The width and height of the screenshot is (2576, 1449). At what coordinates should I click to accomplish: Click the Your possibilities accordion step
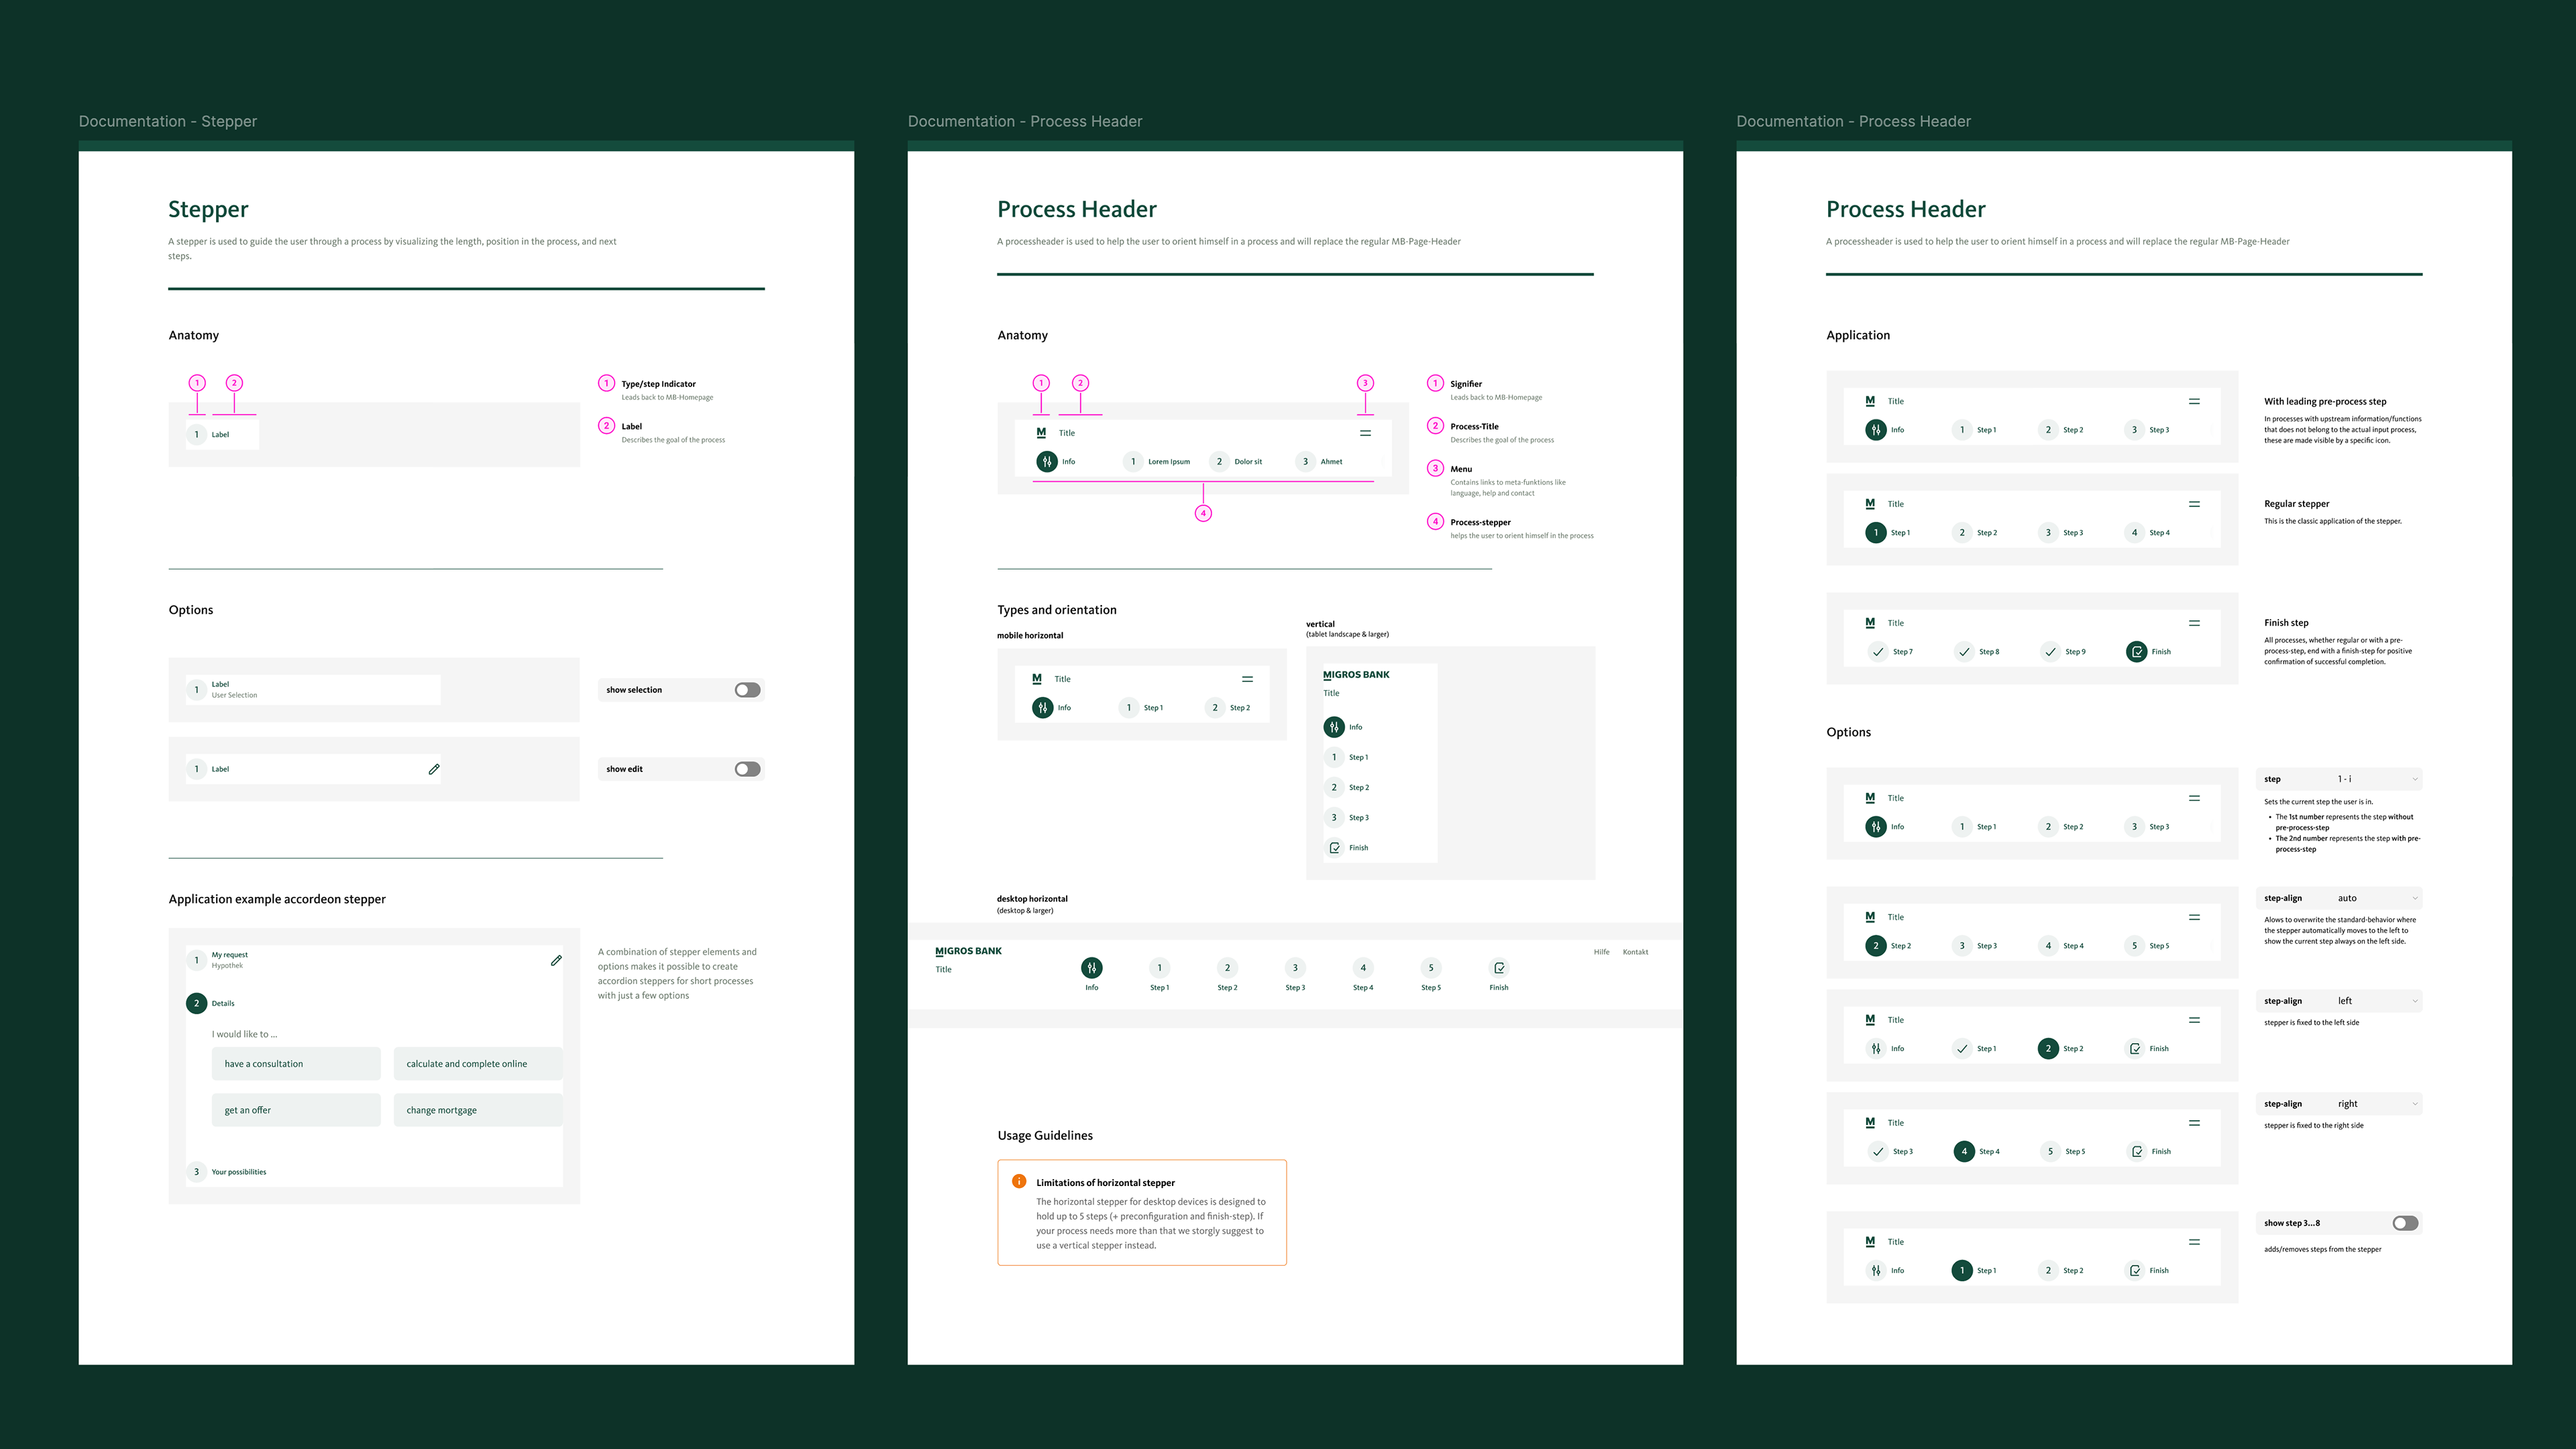pyautogui.click(x=238, y=1172)
